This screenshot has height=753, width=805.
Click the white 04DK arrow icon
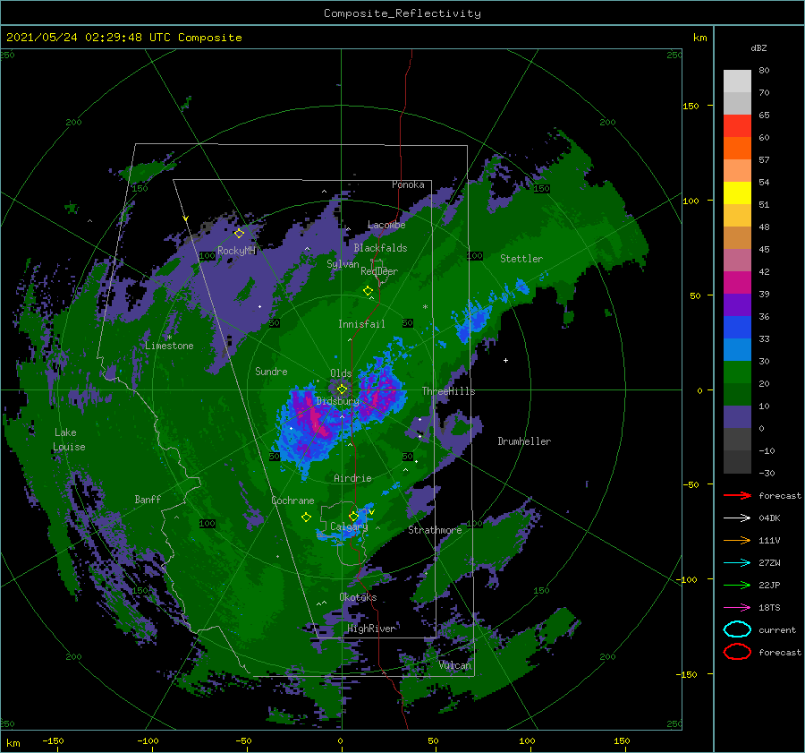tap(737, 518)
